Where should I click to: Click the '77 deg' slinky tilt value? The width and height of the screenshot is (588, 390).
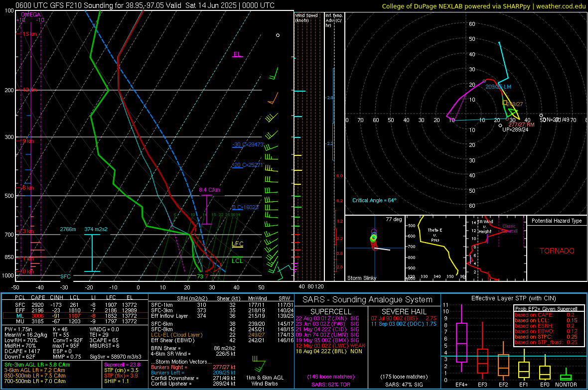pos(394,219)
